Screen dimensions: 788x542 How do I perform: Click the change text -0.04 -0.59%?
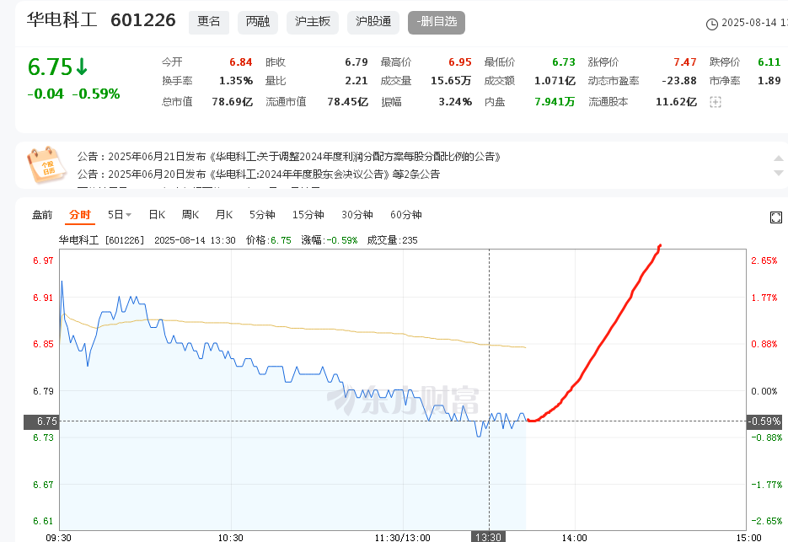click(x=73, y=94)
